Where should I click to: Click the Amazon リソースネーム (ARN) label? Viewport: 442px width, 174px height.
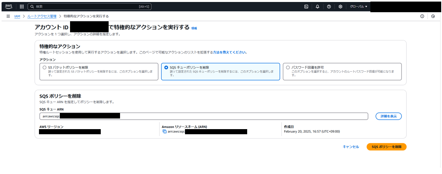tap(185, 127)
